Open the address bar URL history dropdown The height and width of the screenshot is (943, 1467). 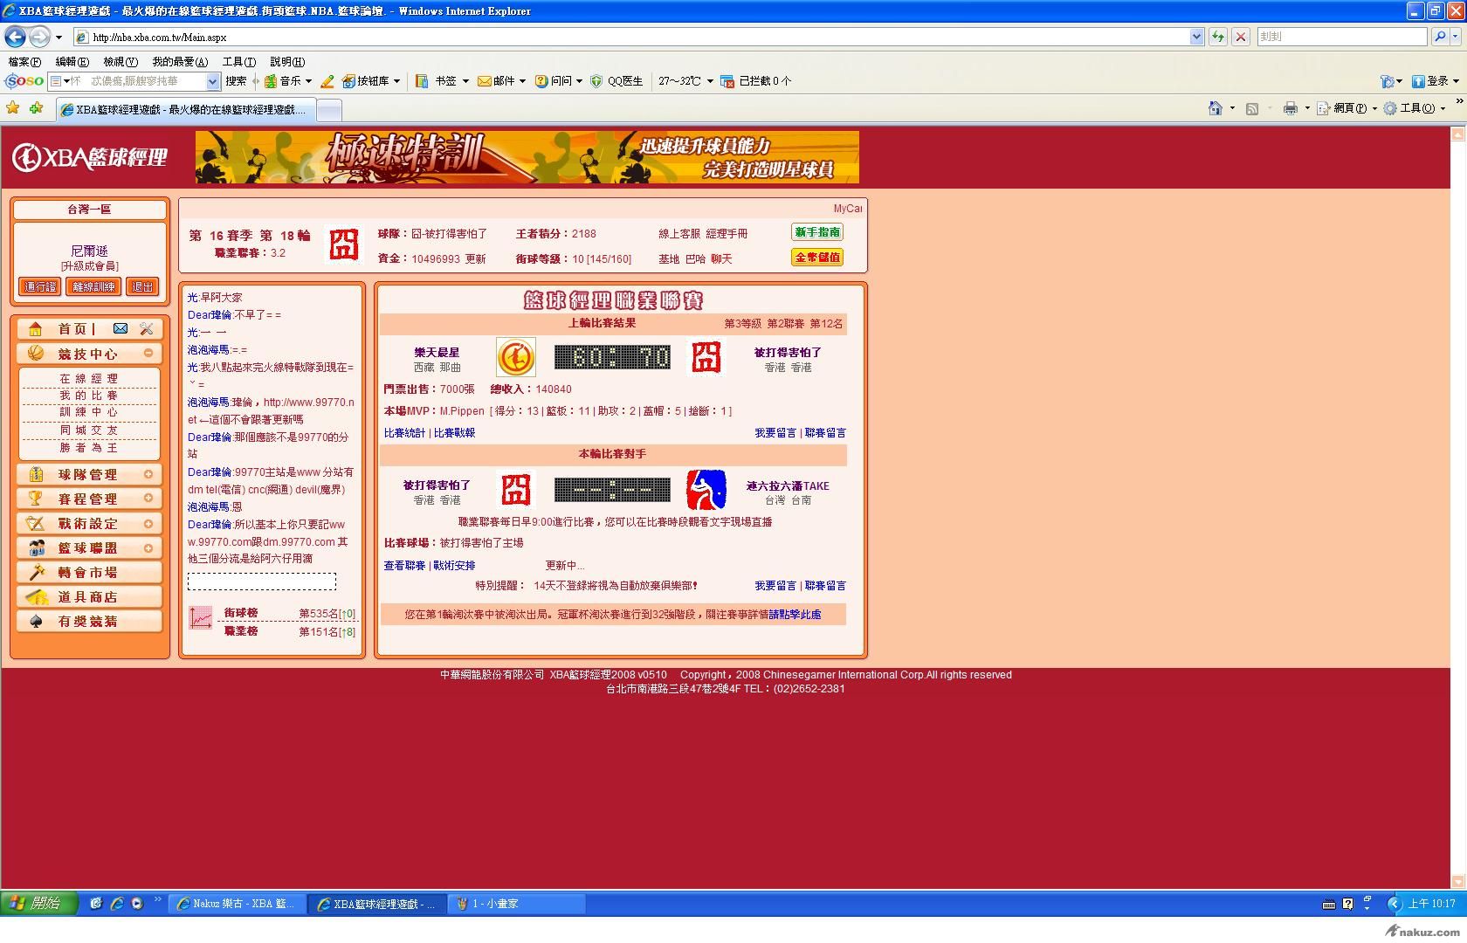pos(1196,37)
